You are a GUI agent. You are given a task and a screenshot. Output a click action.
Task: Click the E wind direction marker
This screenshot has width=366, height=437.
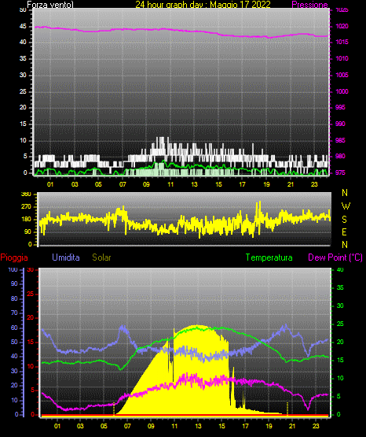[x=344, y=231]
